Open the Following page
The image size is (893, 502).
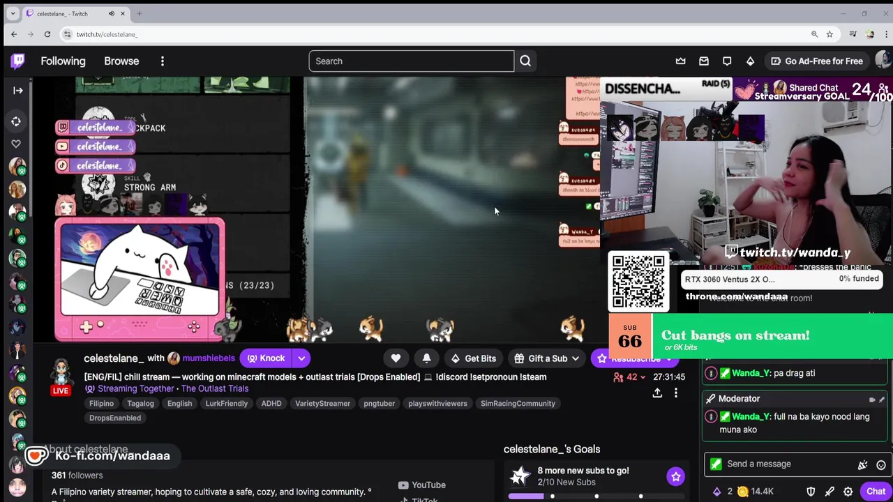(x=63, y=61)
